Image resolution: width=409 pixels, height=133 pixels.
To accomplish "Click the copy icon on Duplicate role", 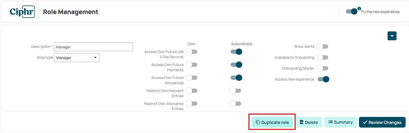I will [x=258, y=122].
